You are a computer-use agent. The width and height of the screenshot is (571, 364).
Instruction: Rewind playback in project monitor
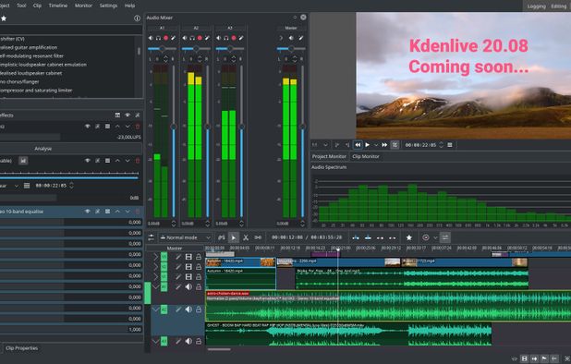(x=358, y=145)
